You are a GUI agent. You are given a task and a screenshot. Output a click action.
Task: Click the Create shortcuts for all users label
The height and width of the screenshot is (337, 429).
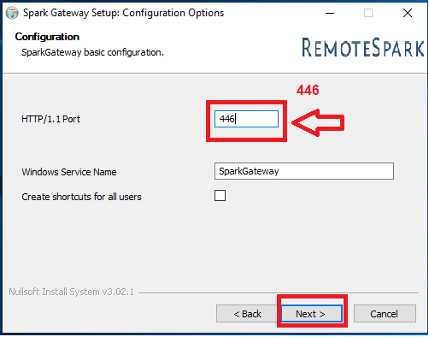tap(81, 197)
